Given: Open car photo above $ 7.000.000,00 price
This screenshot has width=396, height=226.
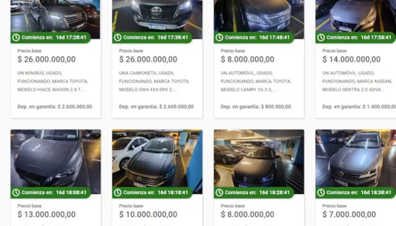Looking at the screenshot, I should [x=356, y=162].
